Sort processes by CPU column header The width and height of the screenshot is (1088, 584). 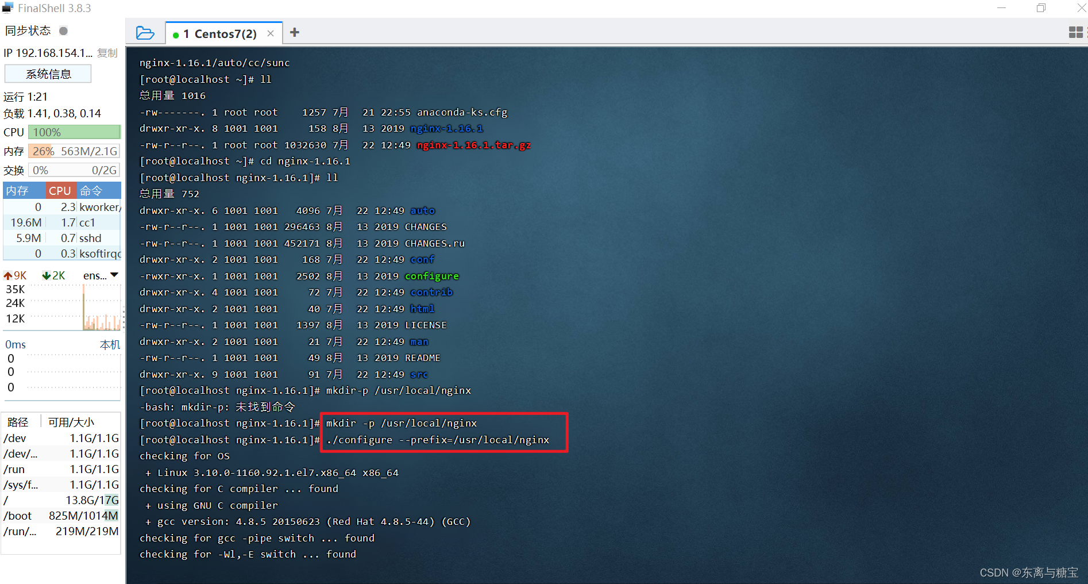(60, 191)
